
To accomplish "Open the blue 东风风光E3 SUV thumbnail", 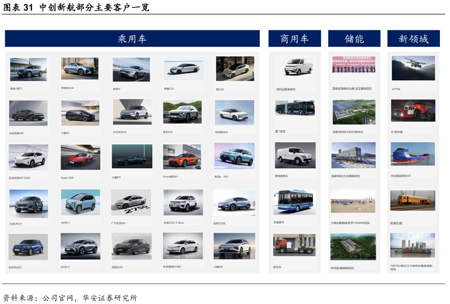I will tap(28, 247).
